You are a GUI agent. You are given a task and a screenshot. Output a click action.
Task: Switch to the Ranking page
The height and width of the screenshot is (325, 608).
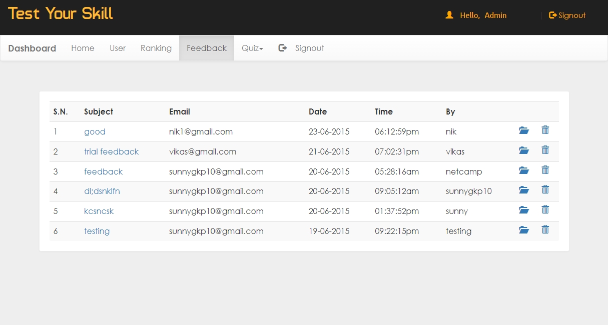156,48
